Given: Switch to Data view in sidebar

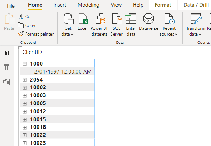Looking at the screenshot, I should point(7,67).
